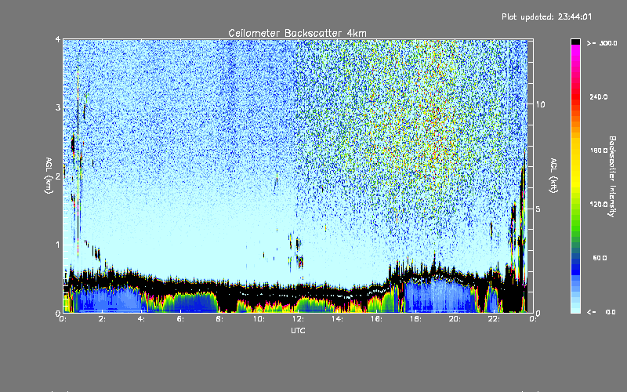
Task: Select the "UTC" x-axis label
Action: pyautogui.click(x=298, y=330)
